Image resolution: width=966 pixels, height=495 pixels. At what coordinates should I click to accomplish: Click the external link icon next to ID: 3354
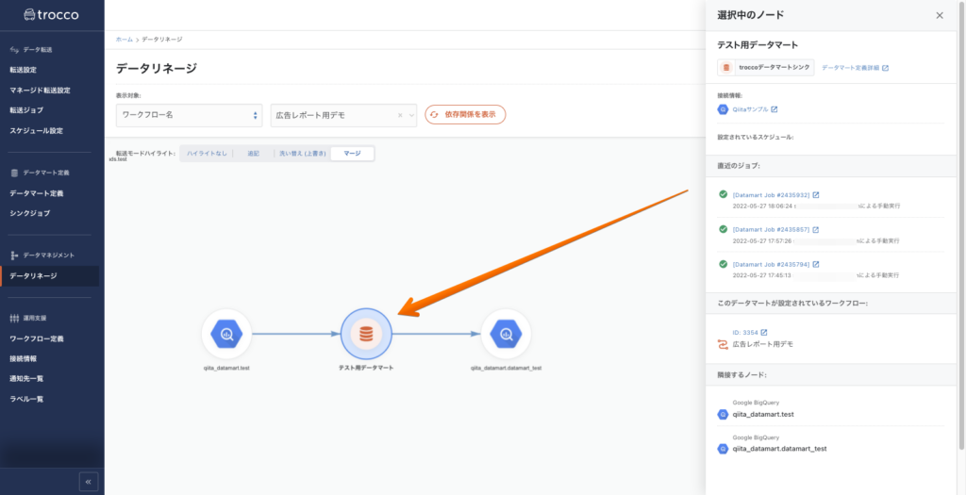pyautogui.click(x=764, y=332)
